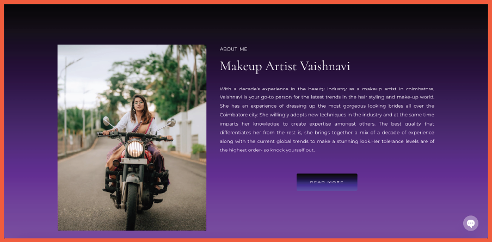Click the motorcycle's right rear-view mirror
This screenshot has width=492, height=242.
171,122
